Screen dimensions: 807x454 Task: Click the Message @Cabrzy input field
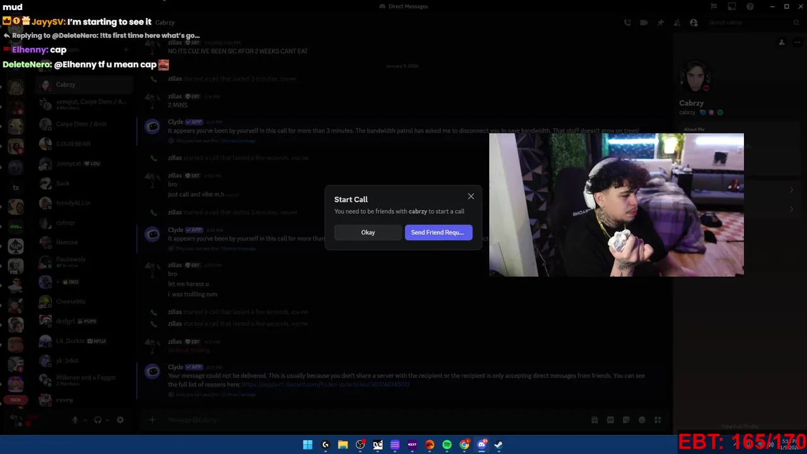(375, 420)
